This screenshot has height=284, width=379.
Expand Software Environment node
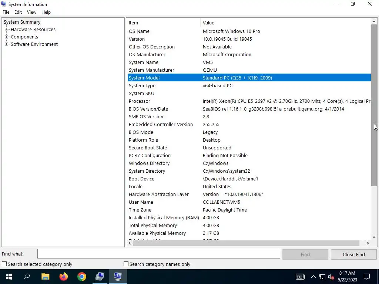[7, 44]
